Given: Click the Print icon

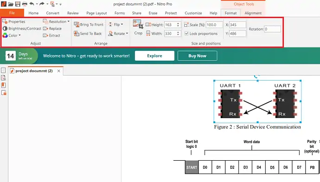Looking at the screenshot, I should pos(25,4).
